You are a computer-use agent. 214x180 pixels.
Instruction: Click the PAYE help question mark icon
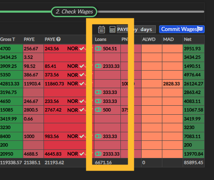click(x=59, y=39)
